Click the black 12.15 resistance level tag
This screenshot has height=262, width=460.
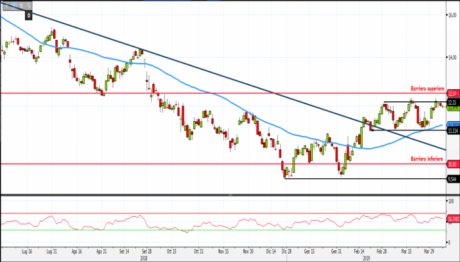(452, 102)
